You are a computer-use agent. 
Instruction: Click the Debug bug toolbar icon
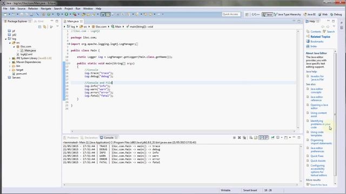coord(58,15)
